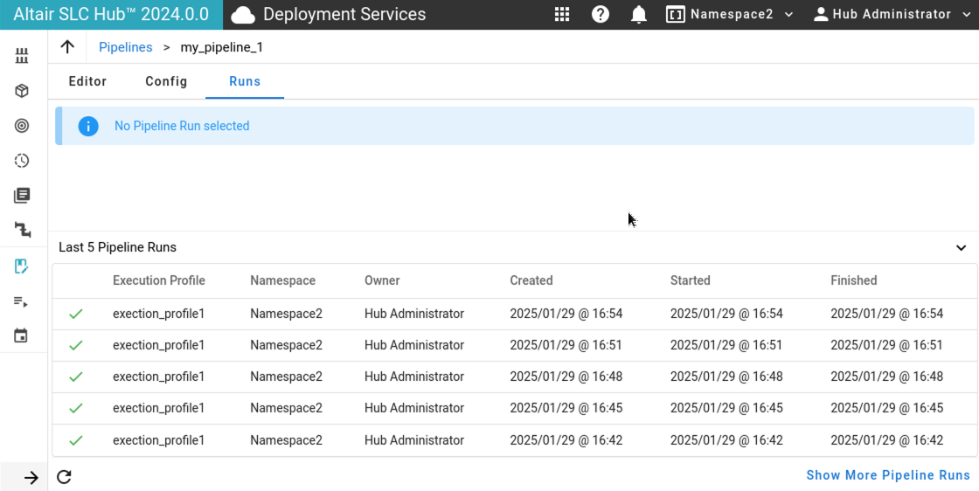Click the Altair SLC Hub 2024.0.0 logo
Screen dimensions: 979x491
[111, 14]
